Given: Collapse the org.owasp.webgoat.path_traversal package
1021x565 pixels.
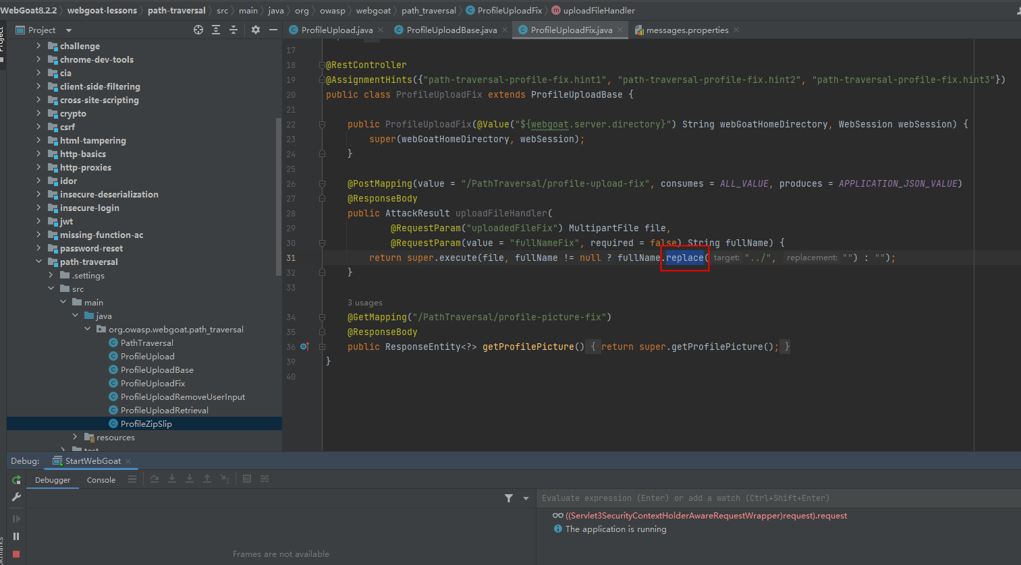Looking at the screenshot, I should (x=87, y=329).
